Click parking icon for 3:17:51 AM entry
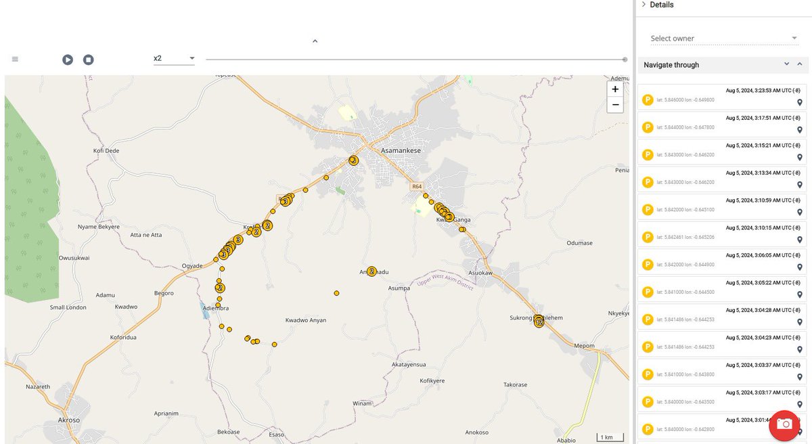812x444 pixels. point(648,127)
